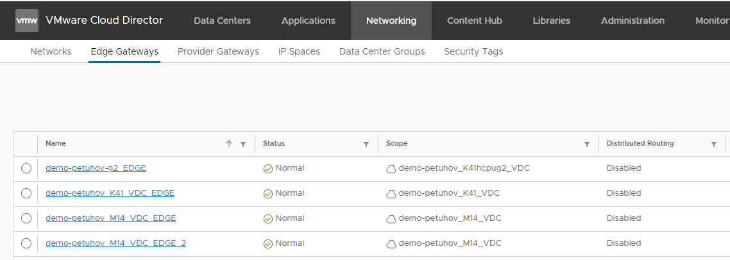Click the green Normal status icon for demo-petuhov-g2_EDGE
The width and height of the screenshot is (730, 260).
tap(268, 169)
